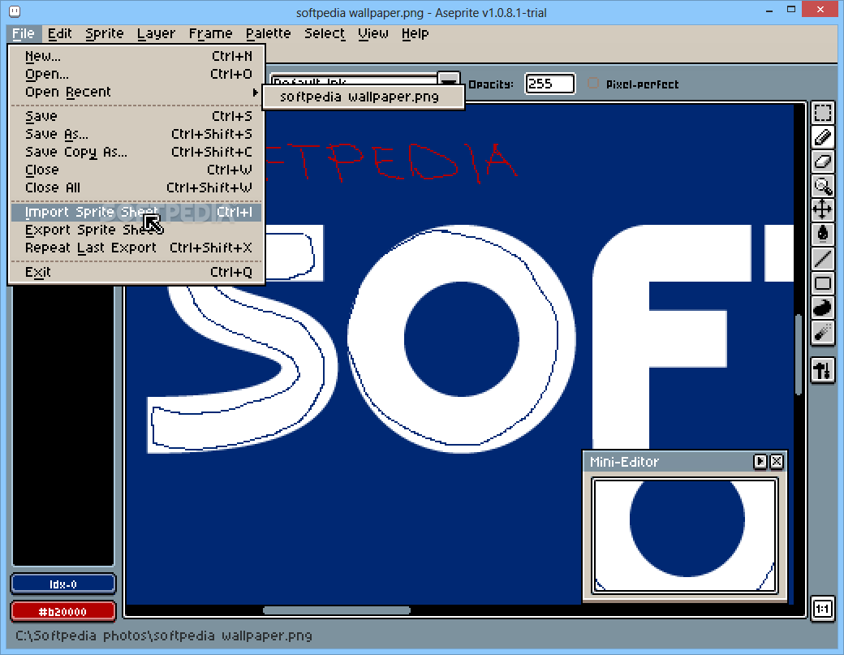
Task: Choose Repeat Last Export entry
Action: tap(137, 248)
